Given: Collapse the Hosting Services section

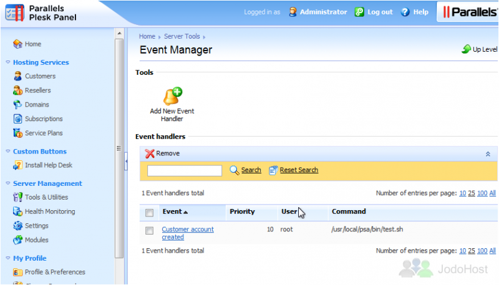Looking at the screenshot, I should (8, 62).
